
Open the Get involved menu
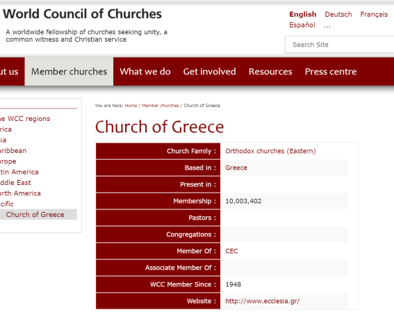(x=209, y=72)
